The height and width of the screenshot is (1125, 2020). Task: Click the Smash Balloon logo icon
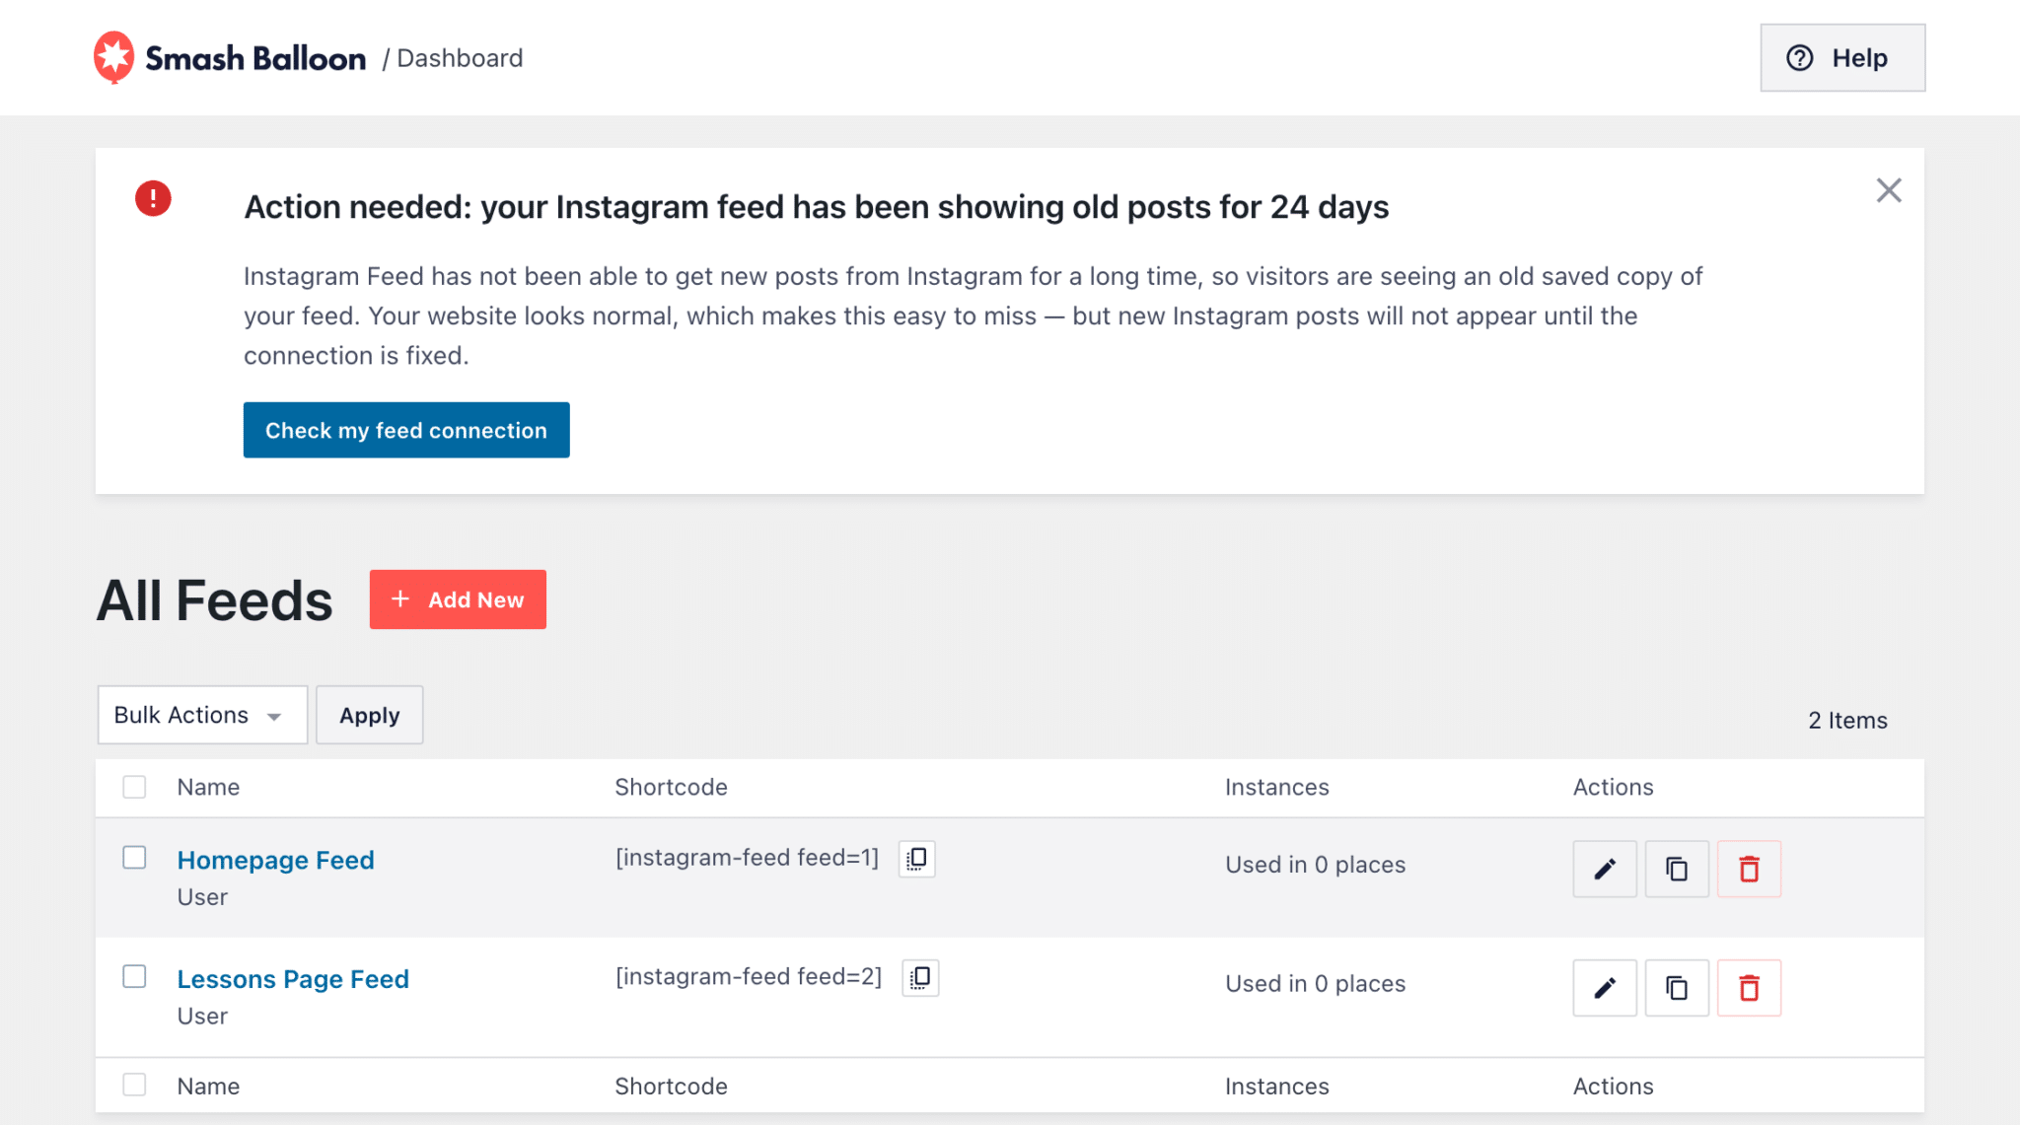coord(113,57)
